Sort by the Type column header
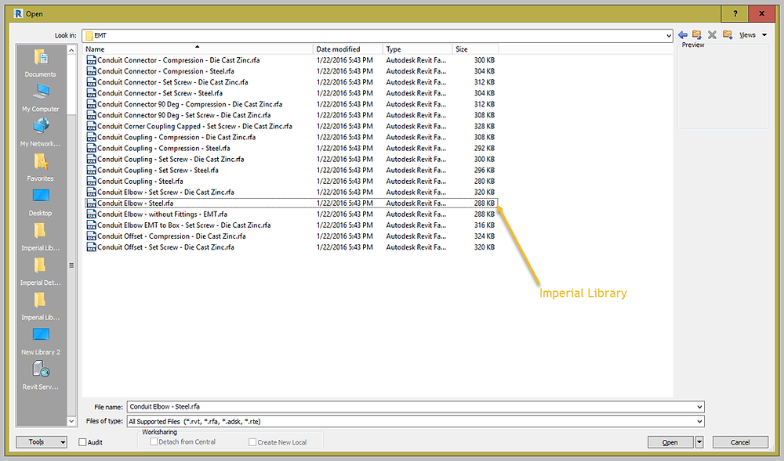Screen dimensions: 784x461 418,49
